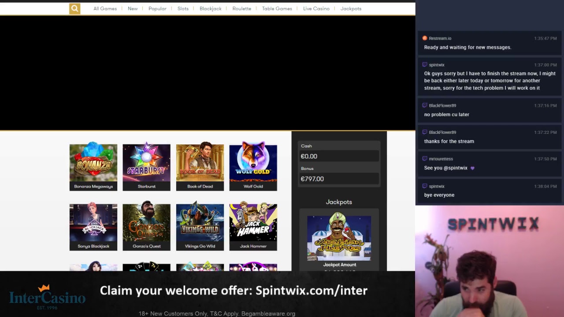Screen dimensions: 564x317
Task: Click the 1:38:04 PM timestamp
Action: pyautogui.click(x=545, y=186)
